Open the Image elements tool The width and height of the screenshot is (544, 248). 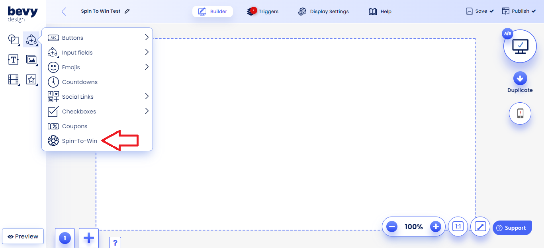[x=32, y=59]
